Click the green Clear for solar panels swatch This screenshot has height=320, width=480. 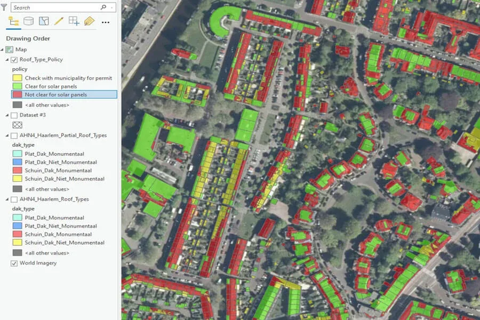[17, 86]
